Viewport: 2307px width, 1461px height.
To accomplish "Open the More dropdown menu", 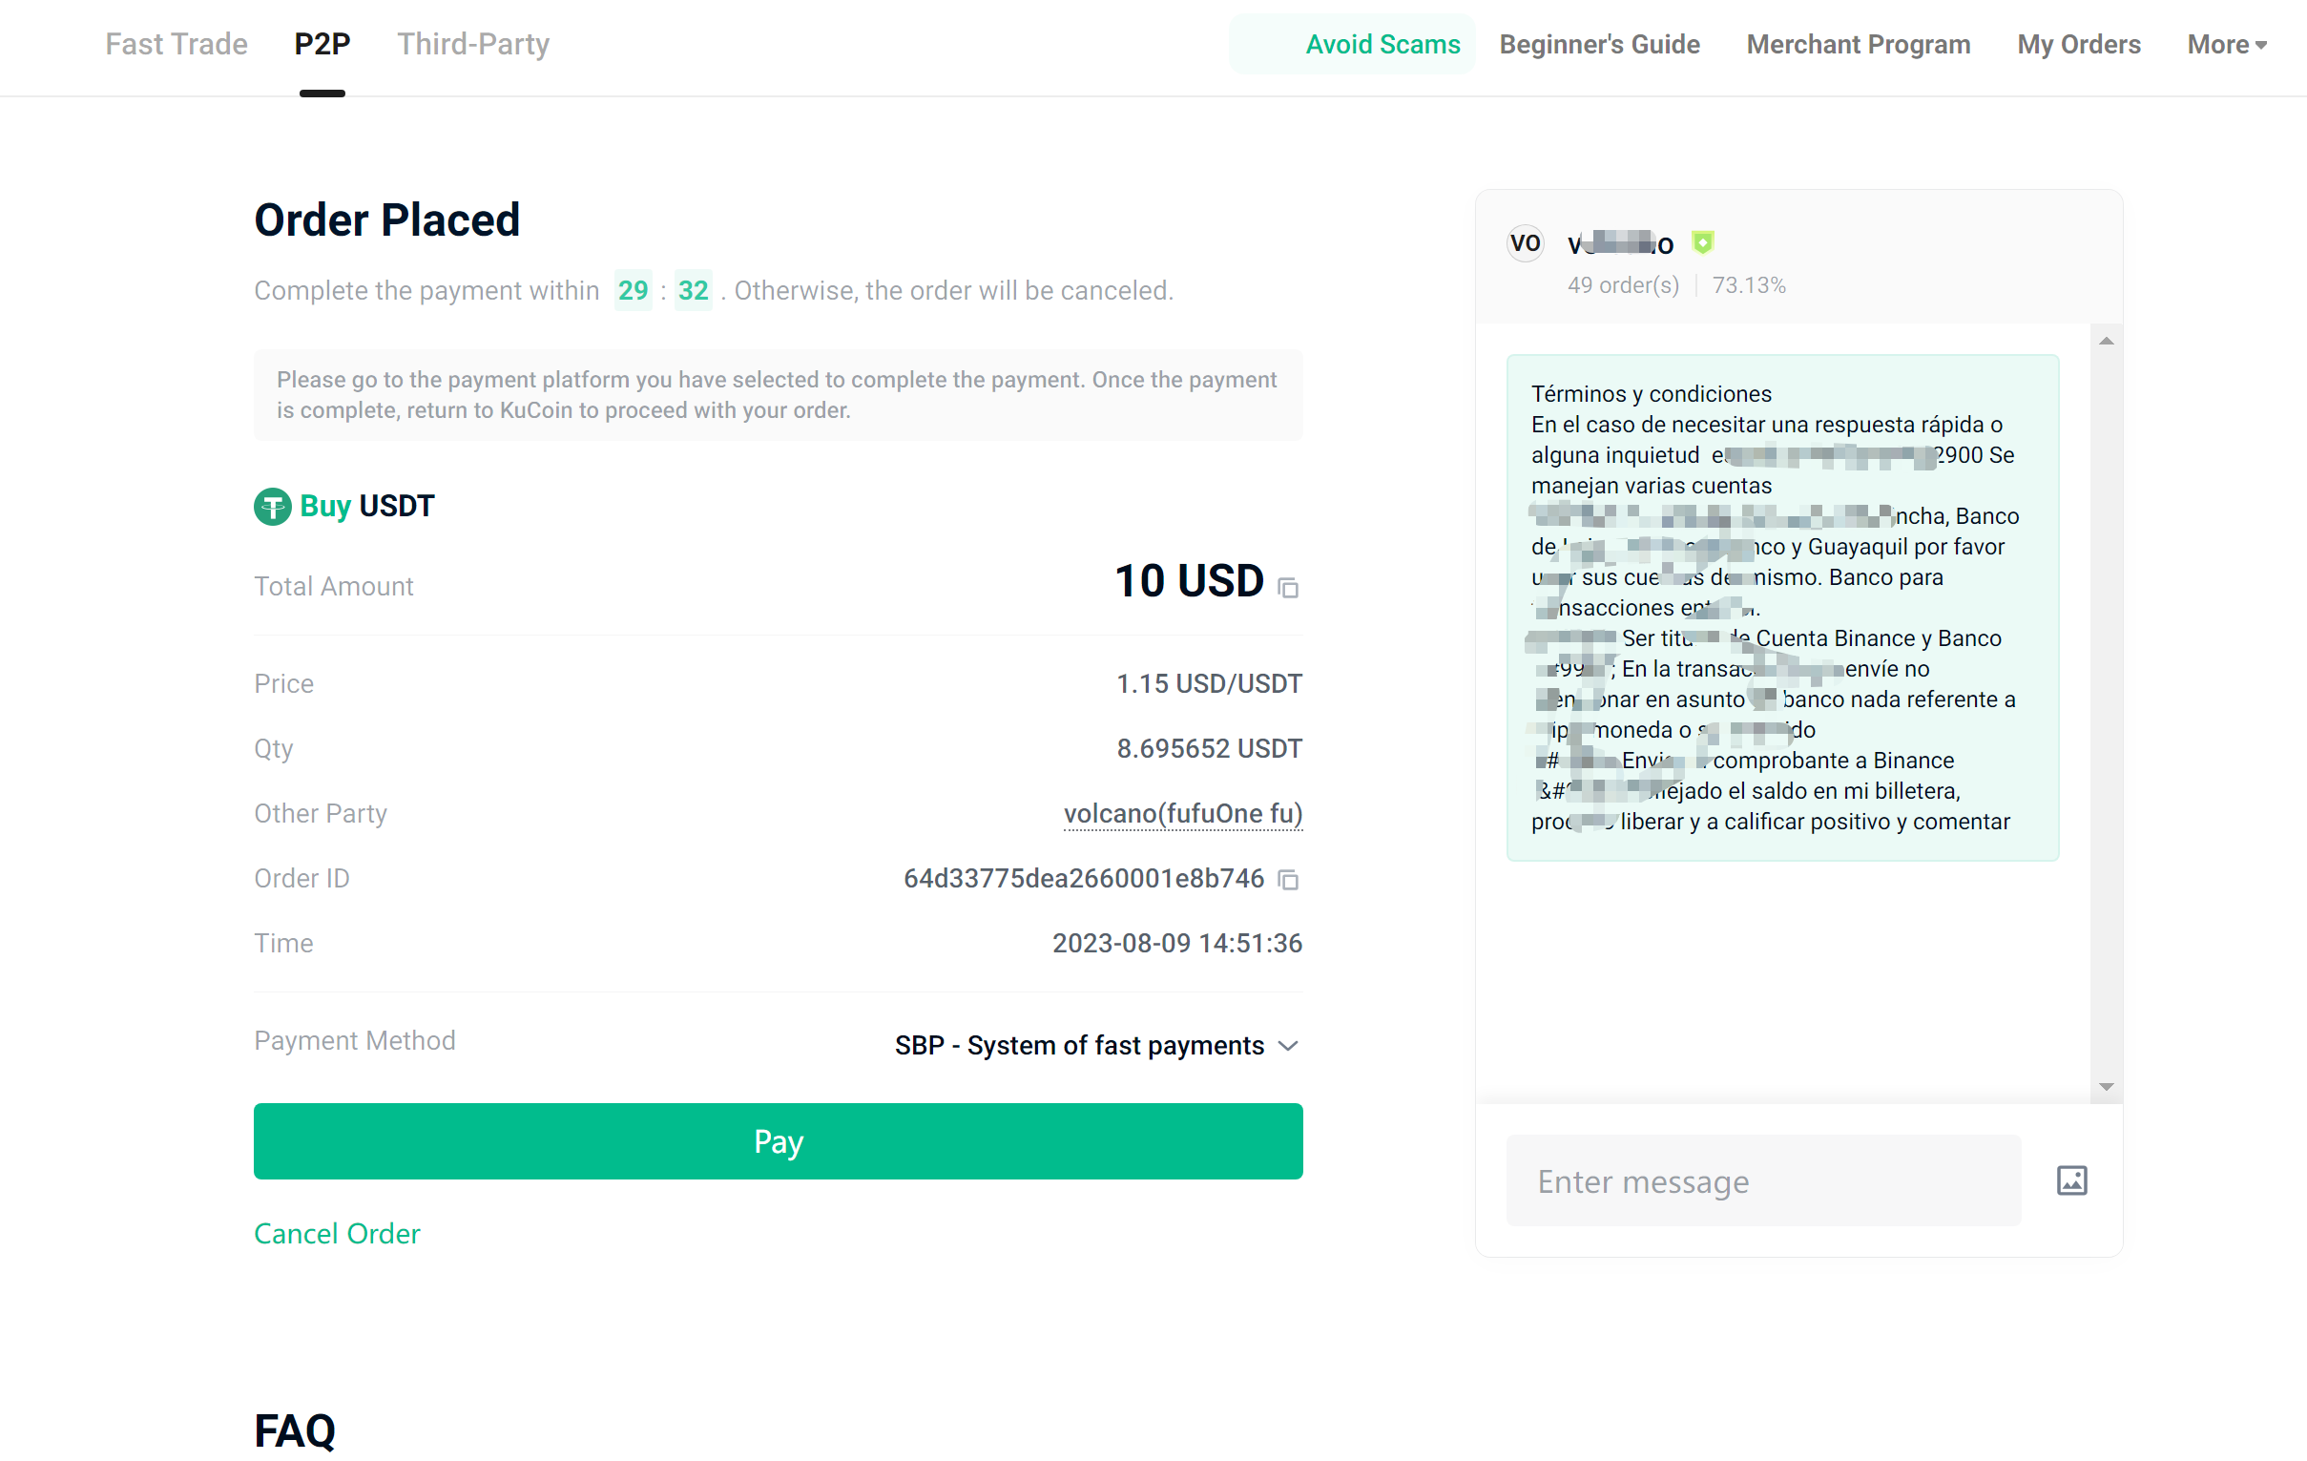I will coord(2227,45).
